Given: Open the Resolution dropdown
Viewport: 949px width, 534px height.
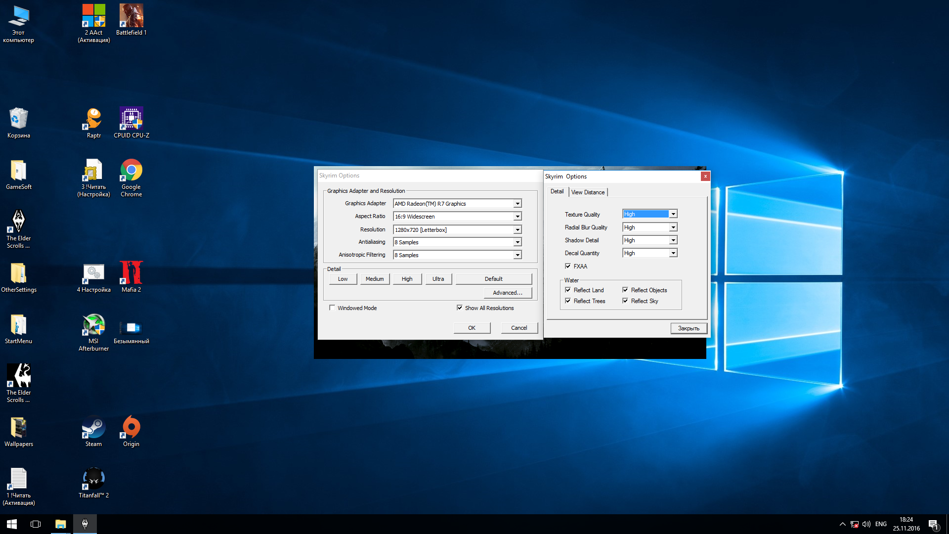Looking at the screenshot, I should tap(457, 229).
